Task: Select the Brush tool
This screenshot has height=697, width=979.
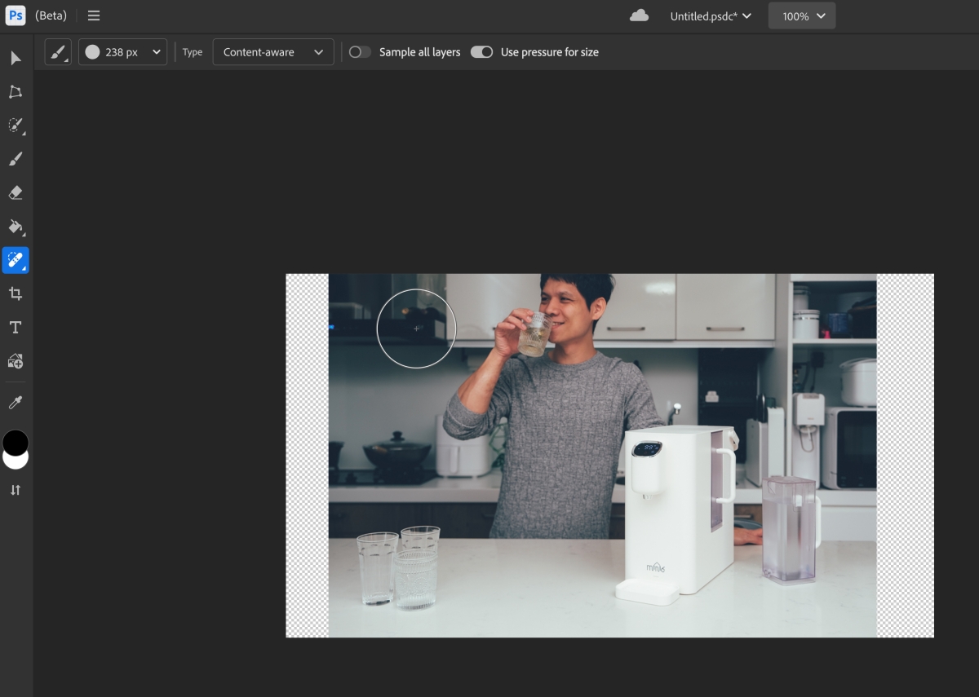Action: 16,159
